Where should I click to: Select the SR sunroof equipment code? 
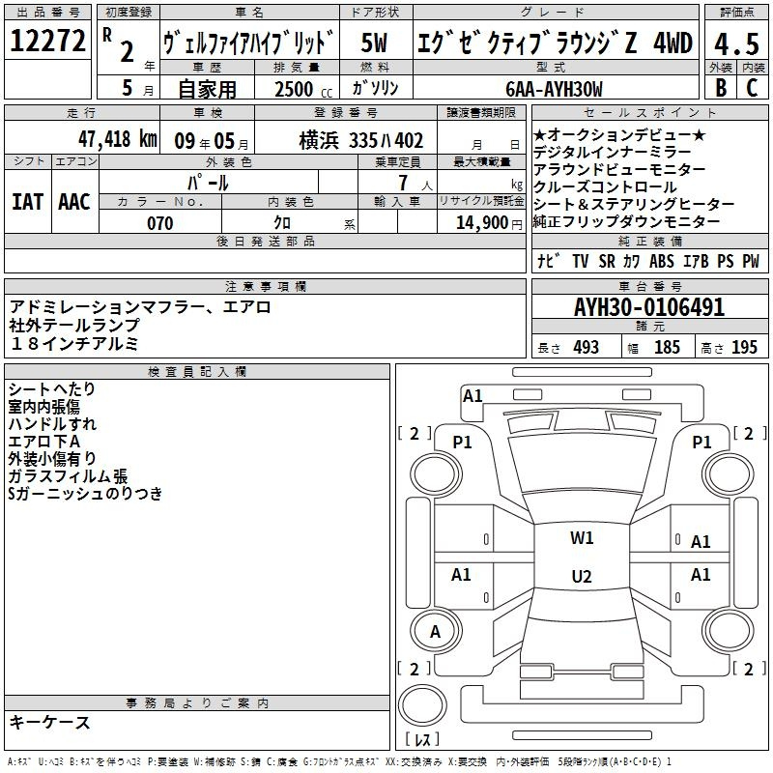606,261
